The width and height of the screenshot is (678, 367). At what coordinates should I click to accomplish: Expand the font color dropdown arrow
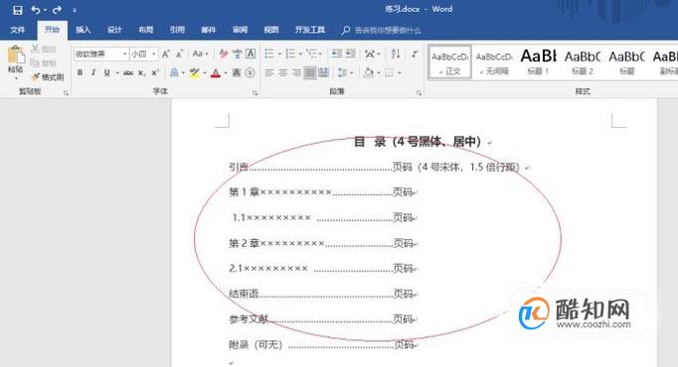pyautogui.click(x=226, y=72)
